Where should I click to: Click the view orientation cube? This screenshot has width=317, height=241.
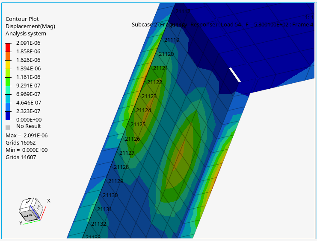(x=31, y=209)
